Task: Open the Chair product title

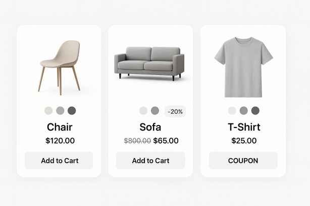Action: (60, 127)
